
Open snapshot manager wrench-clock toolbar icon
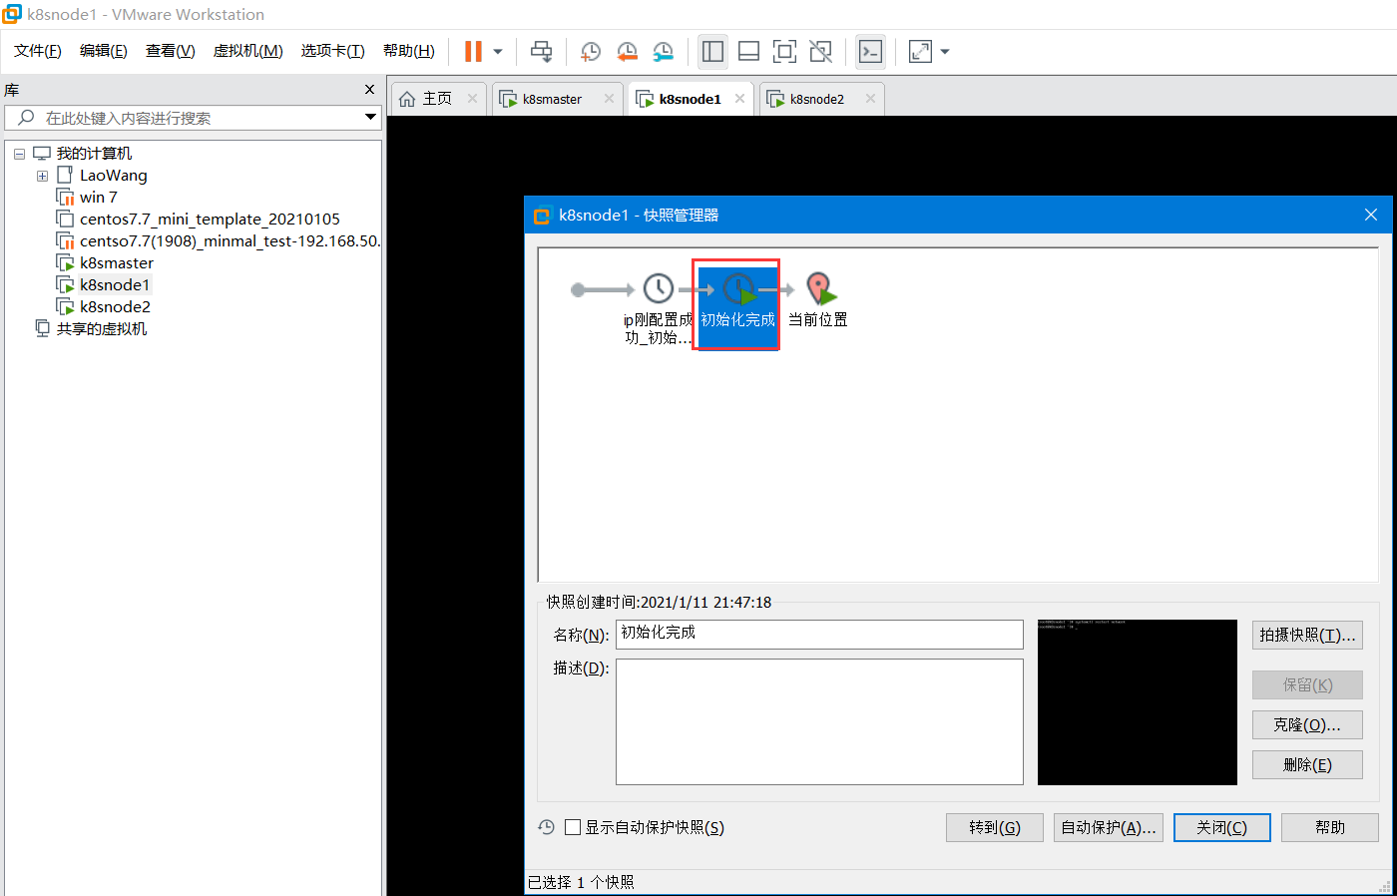coord(663,51)
